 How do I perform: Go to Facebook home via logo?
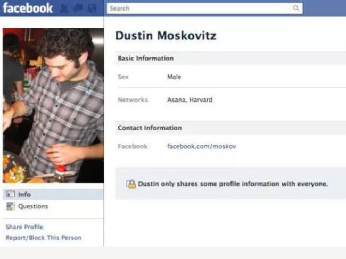pyautogui.click(x=28, y=8)
